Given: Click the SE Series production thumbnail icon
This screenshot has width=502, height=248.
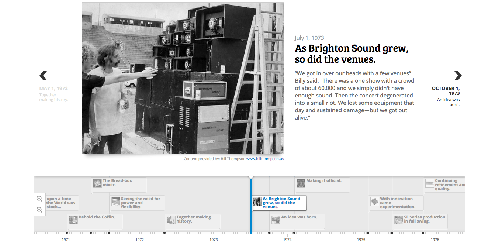Looking at the screenshot, I should pos(398,220).
